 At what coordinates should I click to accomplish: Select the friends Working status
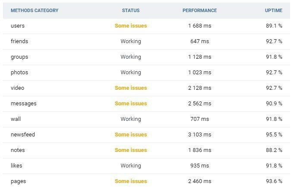click(131, 41)
